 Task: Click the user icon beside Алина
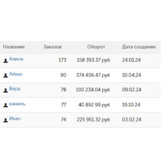coord(6,61)
